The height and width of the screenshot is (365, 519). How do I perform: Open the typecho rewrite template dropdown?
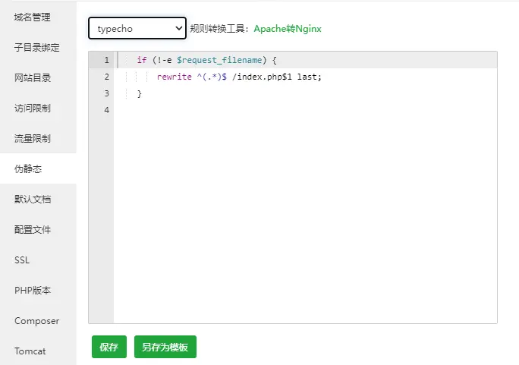pyautogui.click(x=137, y=29)
